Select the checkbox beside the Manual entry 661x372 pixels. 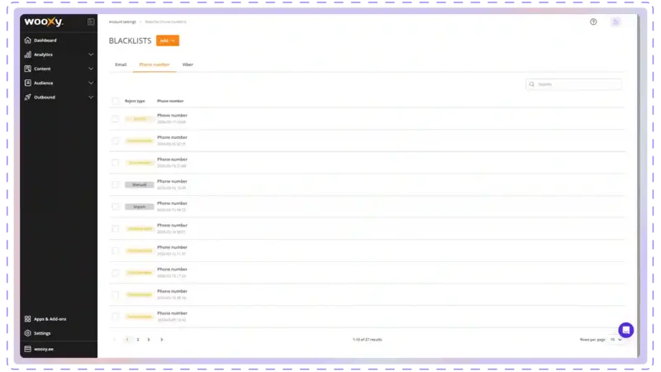(x=116, y=184)
